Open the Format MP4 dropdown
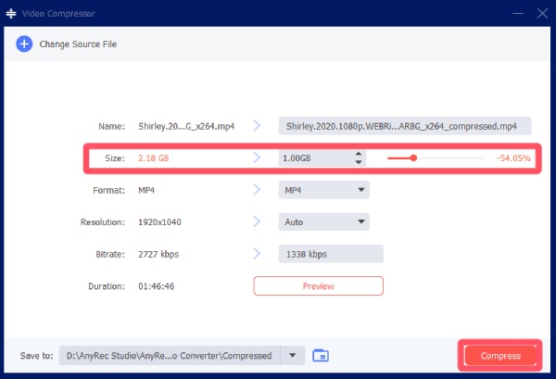Viewport: 556px width, 379px height. pos(323,190)
